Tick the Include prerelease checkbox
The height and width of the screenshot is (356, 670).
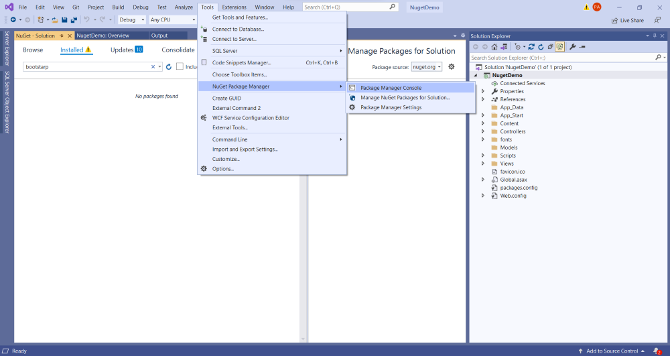point(180,66)
